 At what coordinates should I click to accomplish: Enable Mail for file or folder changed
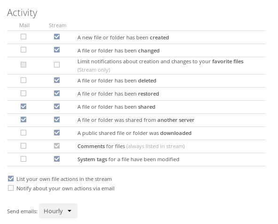coord(23,50)
